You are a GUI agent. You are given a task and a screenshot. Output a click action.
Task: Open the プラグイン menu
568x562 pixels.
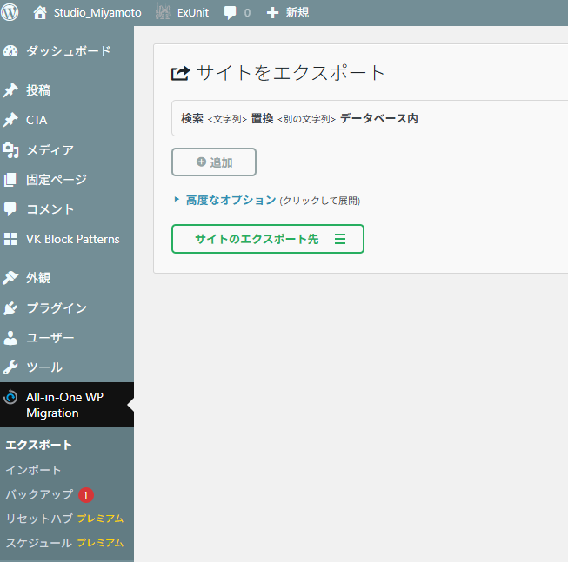pos(56,307)
